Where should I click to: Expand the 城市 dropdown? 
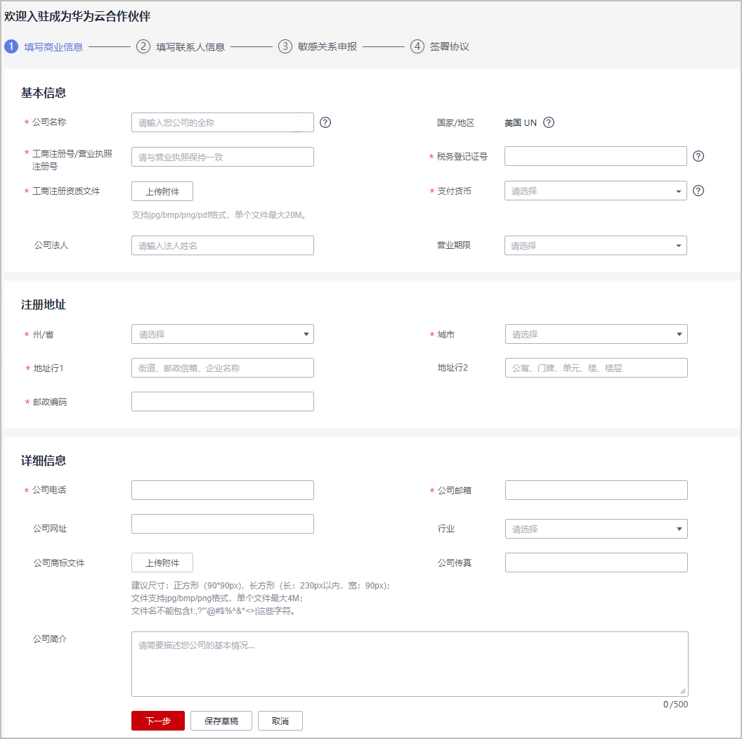(x=597, y=334)
